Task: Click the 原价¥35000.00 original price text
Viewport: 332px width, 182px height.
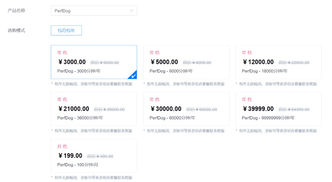Action: tap(109, 110)
